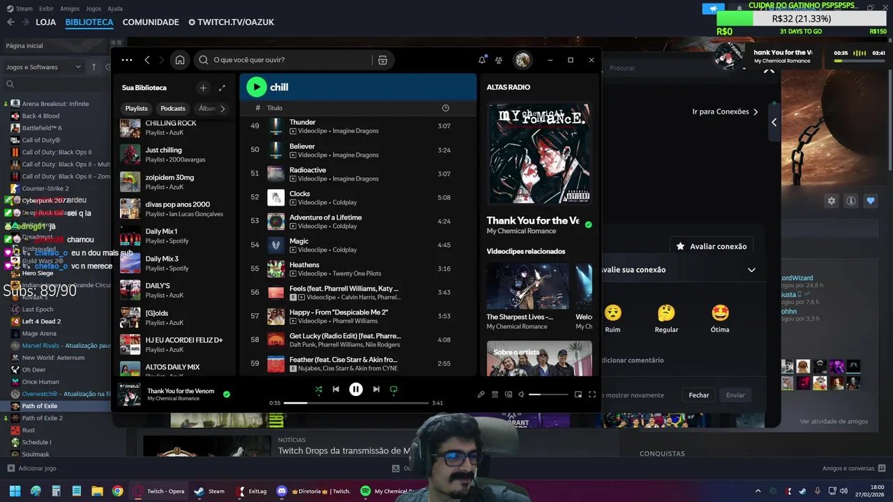Adjust the Spotify volume slider
Image resolution: width=893 pixels, height=502 pixels.
coord(547,395)
